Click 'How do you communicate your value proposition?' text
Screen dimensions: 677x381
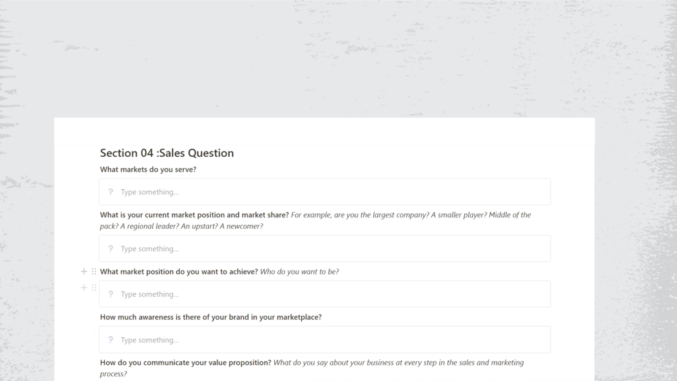point(185,363)
